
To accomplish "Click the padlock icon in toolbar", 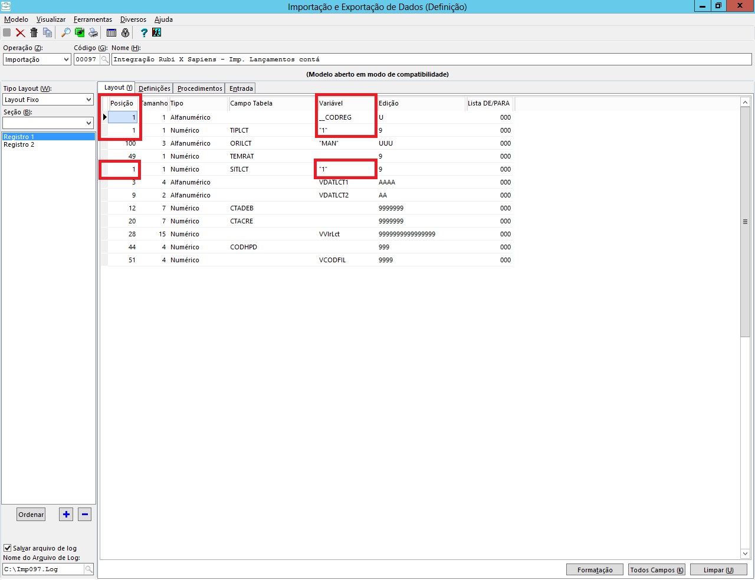I will click(125, 33).
